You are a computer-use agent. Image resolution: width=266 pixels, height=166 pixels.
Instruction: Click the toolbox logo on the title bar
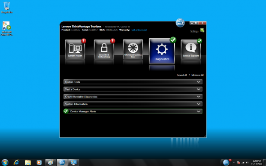point(180,23)
